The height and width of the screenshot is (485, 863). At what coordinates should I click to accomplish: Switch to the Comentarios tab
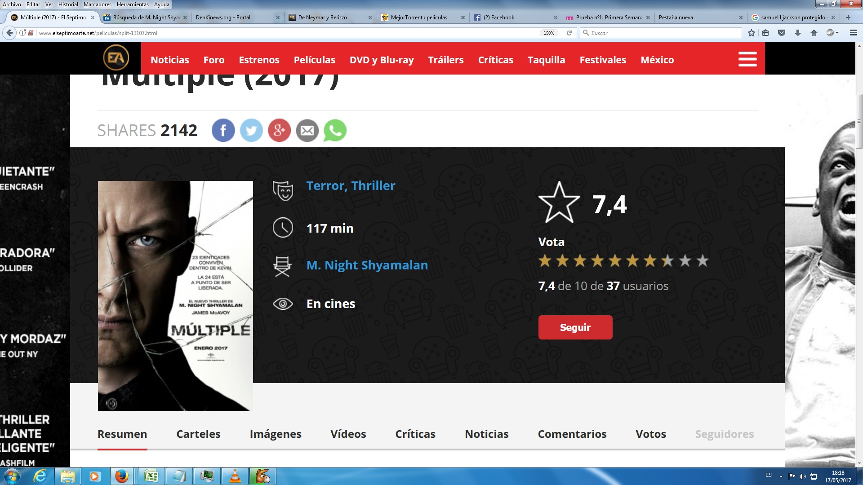pyautogui.click(x=572, y=434)
